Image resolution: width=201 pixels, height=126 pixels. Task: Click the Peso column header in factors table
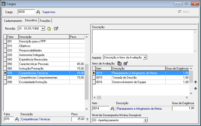77,37
